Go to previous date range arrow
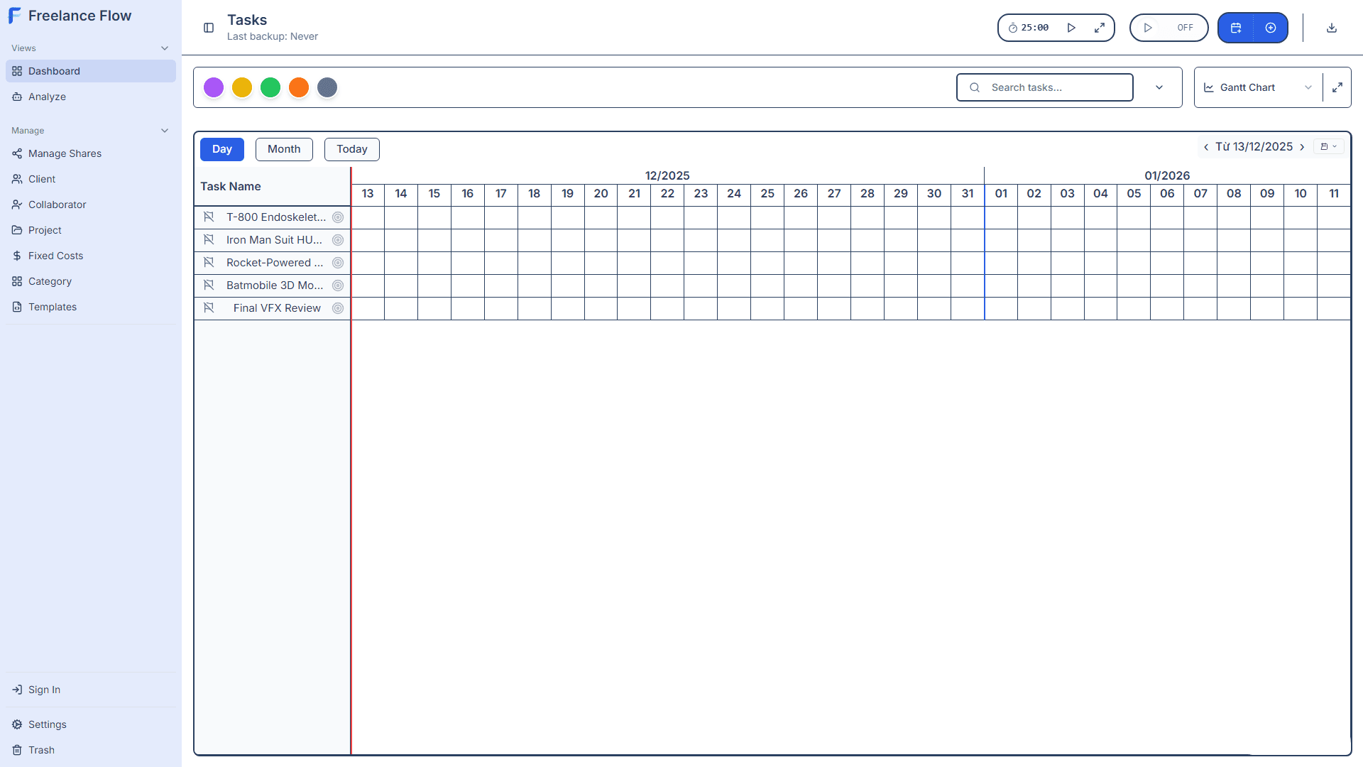This screenshot has width=1363, height=767. [1206, 147]
